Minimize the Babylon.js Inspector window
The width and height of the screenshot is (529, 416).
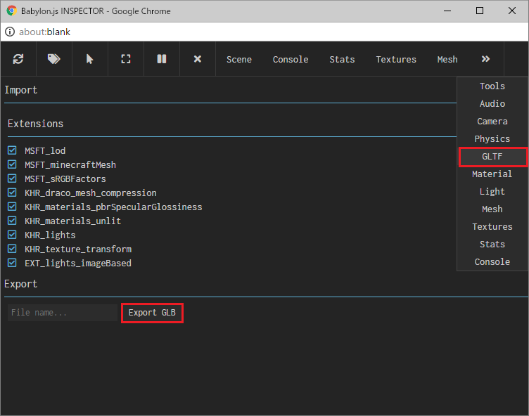coord(447,11)
